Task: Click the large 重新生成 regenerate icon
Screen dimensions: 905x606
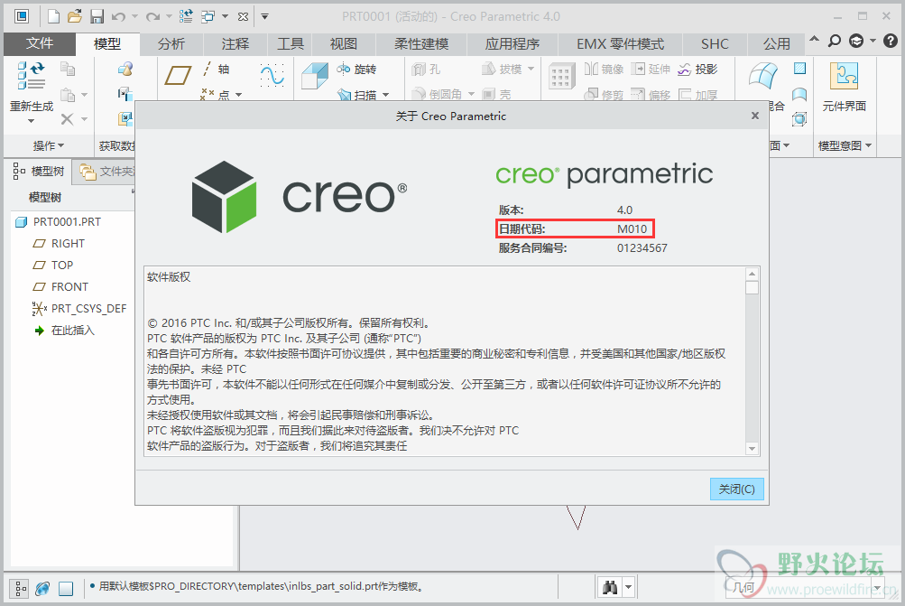Action: [x=32, y=76]
